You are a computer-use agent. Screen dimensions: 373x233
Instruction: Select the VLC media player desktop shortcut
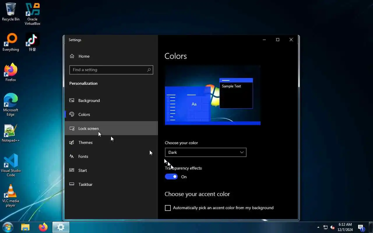click(11, 196)
